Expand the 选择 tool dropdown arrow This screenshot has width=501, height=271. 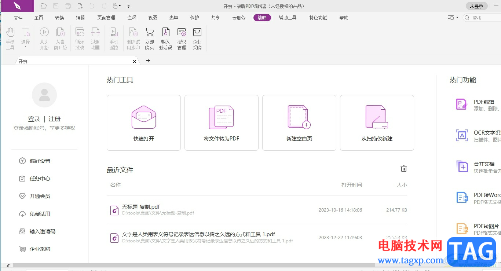click(26, 47)
